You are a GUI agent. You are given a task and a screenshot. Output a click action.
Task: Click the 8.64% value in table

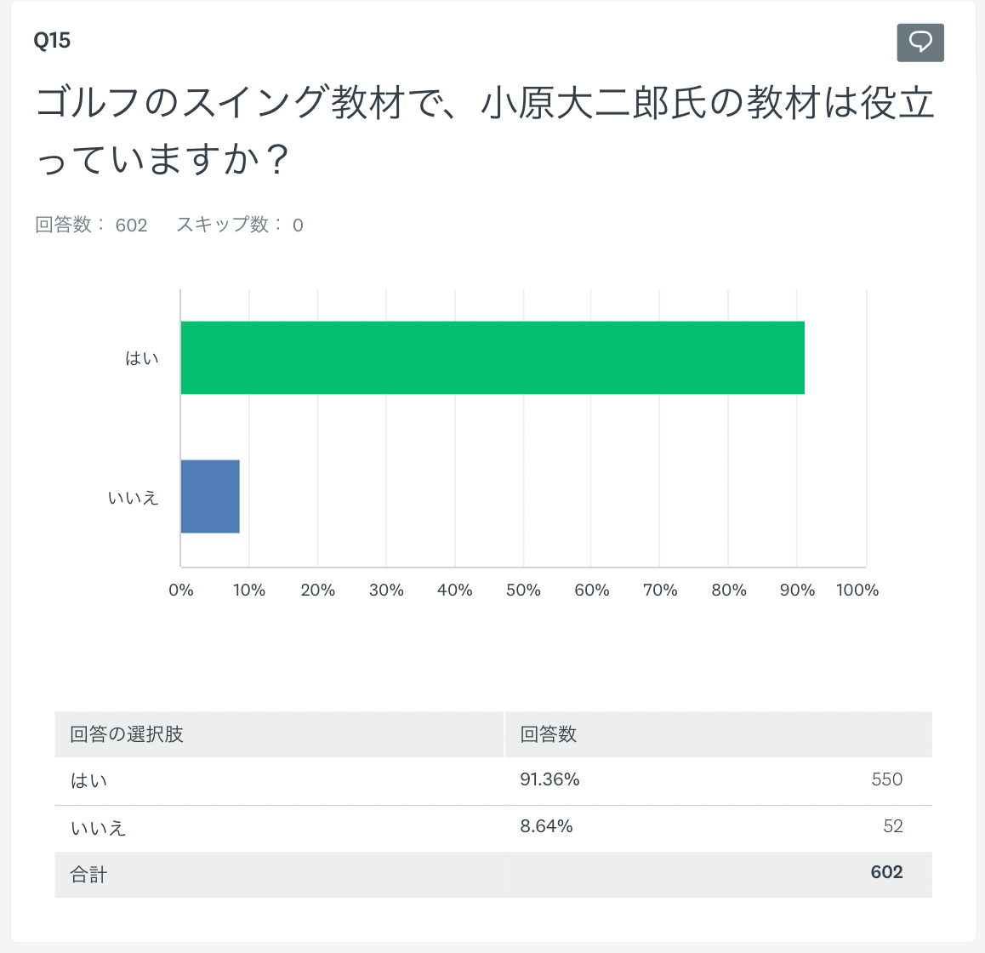pyautogui.click(x=546, y=826)
